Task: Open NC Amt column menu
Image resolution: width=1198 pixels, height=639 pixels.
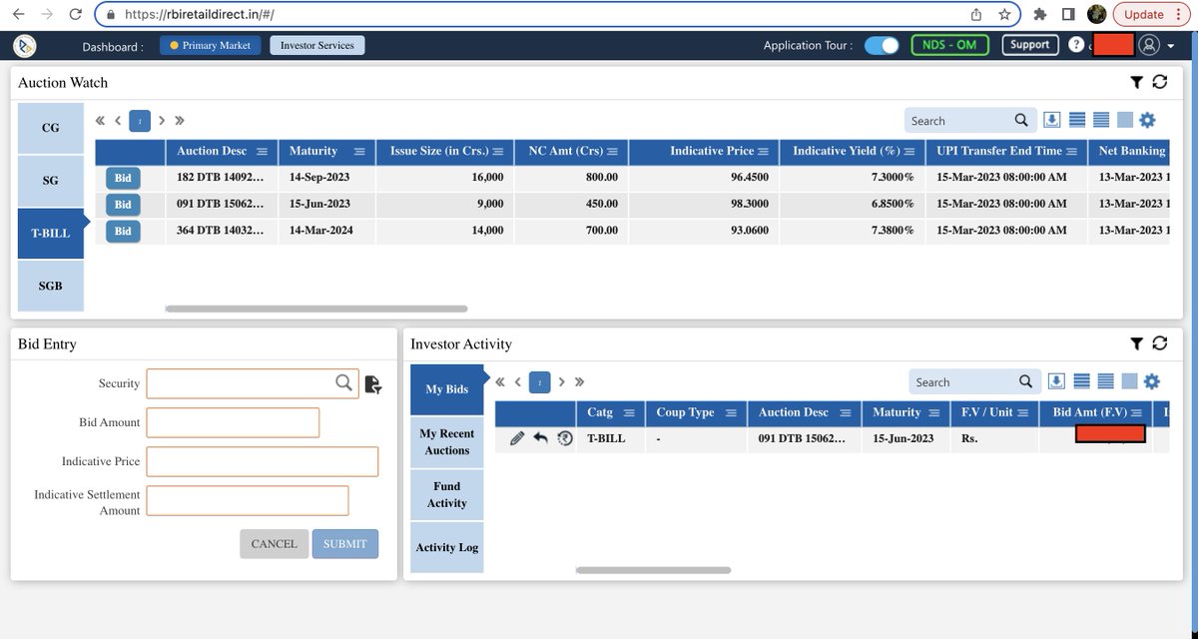Action: point(612,152)
